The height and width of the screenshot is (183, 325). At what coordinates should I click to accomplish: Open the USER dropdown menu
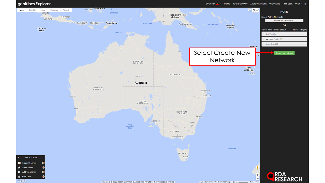(298, 4)
